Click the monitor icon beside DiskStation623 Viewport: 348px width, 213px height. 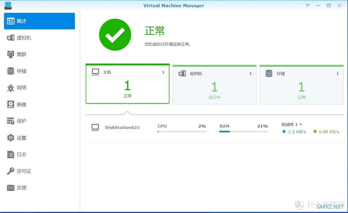click(95, 128)
